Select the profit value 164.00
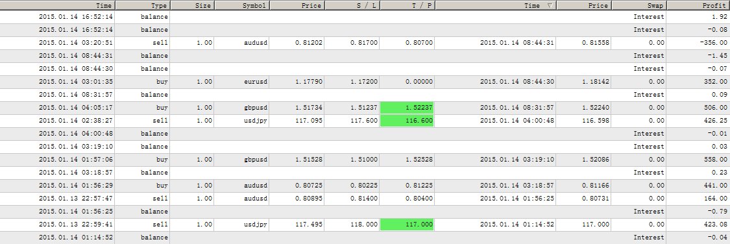 tap(716, 199)
